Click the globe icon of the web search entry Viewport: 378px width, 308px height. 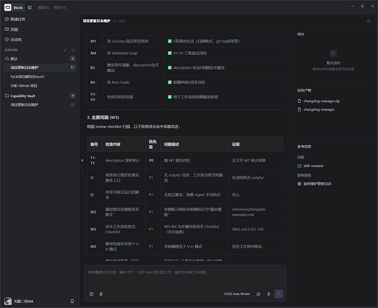tap(299, 184)
